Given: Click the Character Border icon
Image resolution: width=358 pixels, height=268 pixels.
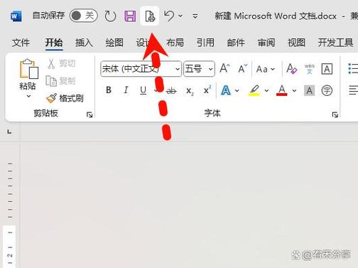Looking at the screenshot, I should pos(327,69).
